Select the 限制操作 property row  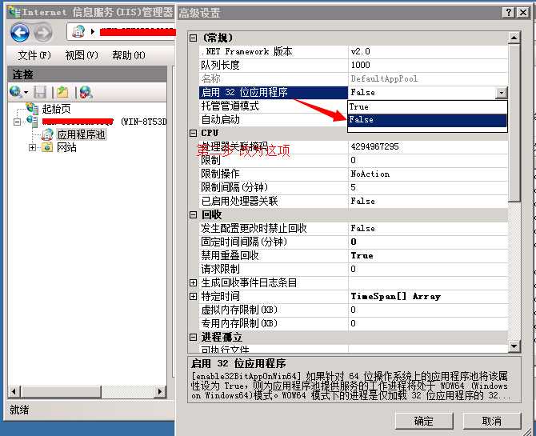[x=353, y=174]
